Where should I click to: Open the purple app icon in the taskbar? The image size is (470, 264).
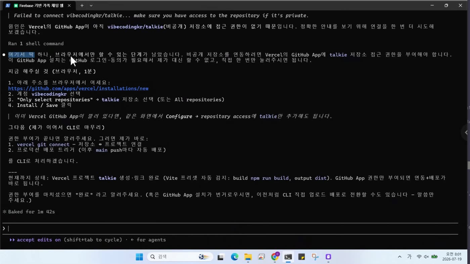328,257
